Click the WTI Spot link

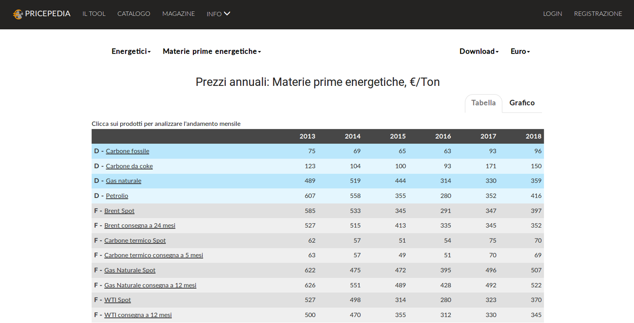(118, 300)
